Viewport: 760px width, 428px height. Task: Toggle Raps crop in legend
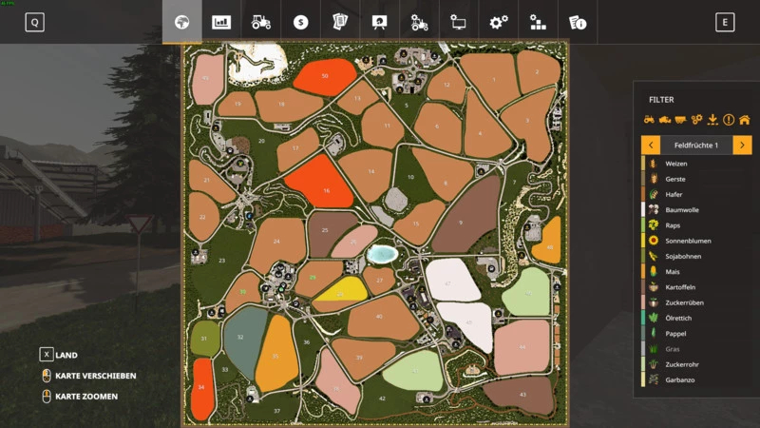click(696, 225)
